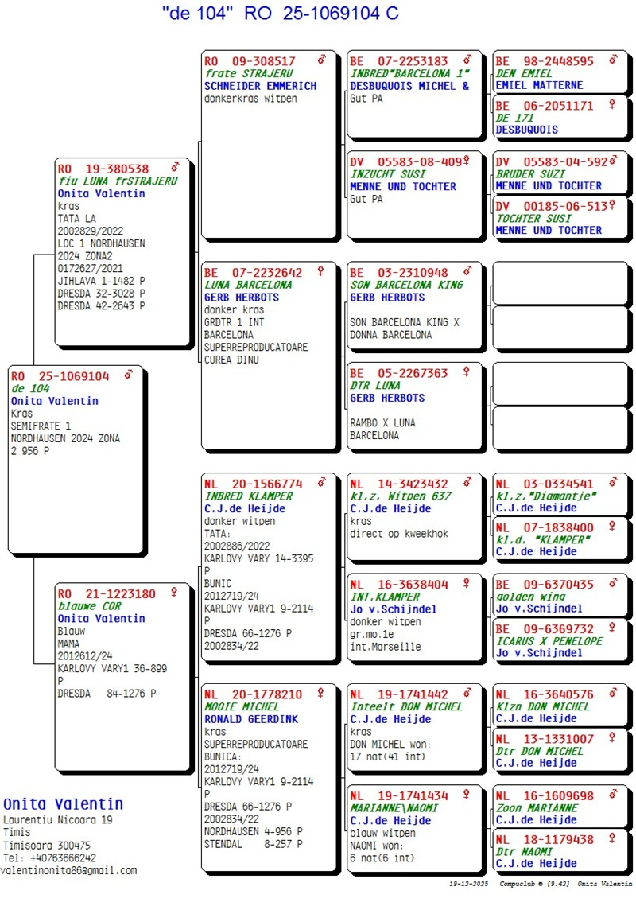
Task: Click the male symbol next to BE 98-2448595
Action: tap(613, 60)
